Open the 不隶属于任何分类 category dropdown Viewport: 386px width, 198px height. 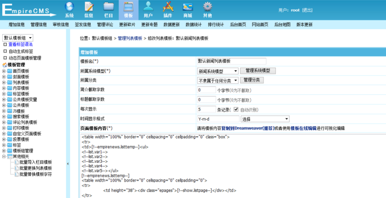coord(218,80)
